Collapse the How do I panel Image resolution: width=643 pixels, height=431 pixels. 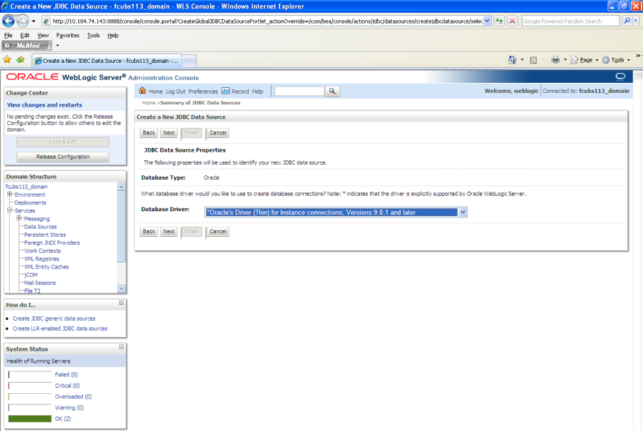(121, 303)
